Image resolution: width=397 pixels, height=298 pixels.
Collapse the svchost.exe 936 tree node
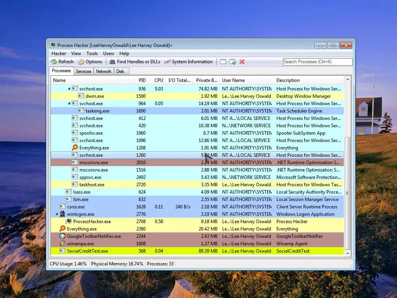[x=69, y=89]
